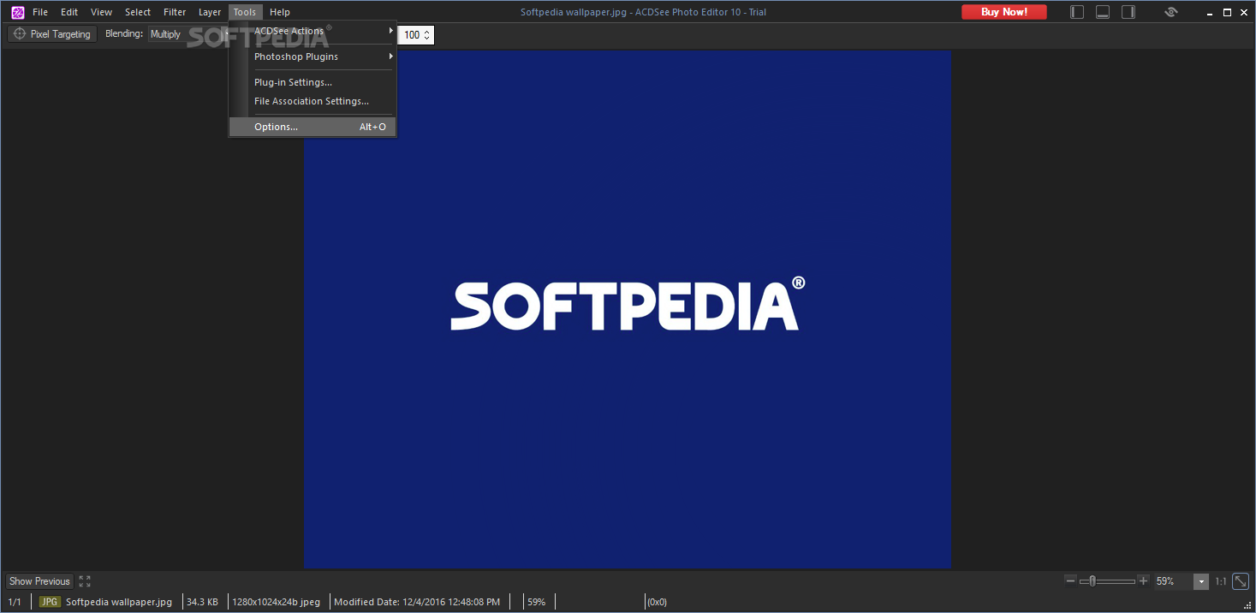The height and width of the screenshot is (613, 1256).
Task: Click '1280x1024x24b jpeg' dimensions text
Action: pyautogui.click(x=276, y=602)
